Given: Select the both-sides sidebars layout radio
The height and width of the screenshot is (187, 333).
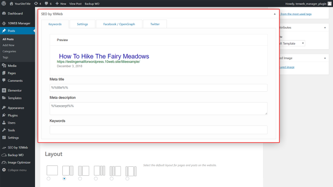Looking at the screenshot, I should tap(127, 179).
